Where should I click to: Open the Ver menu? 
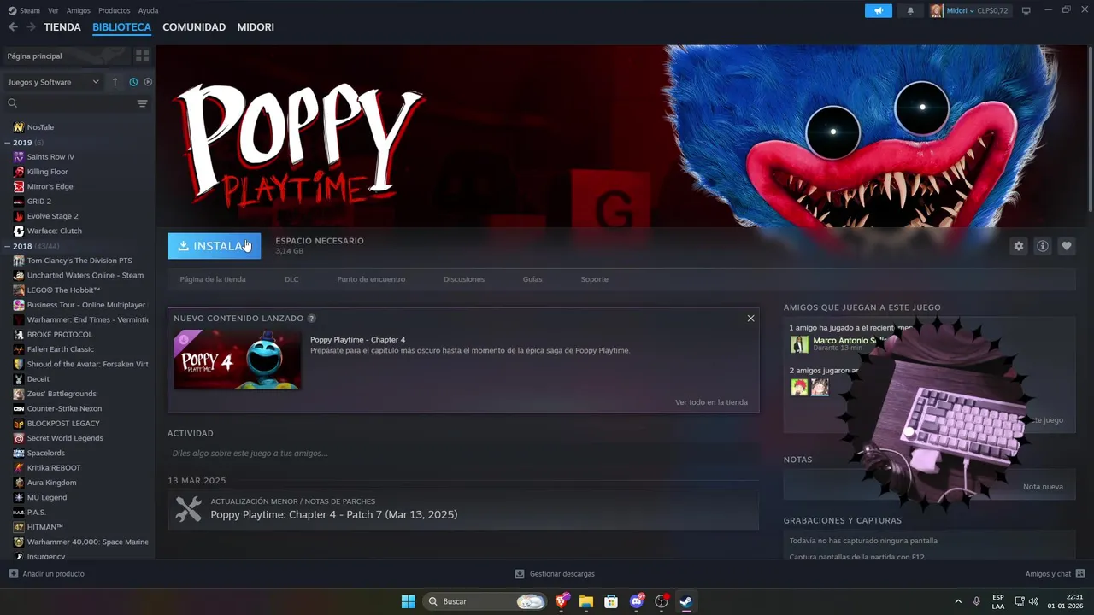point(54,10)
